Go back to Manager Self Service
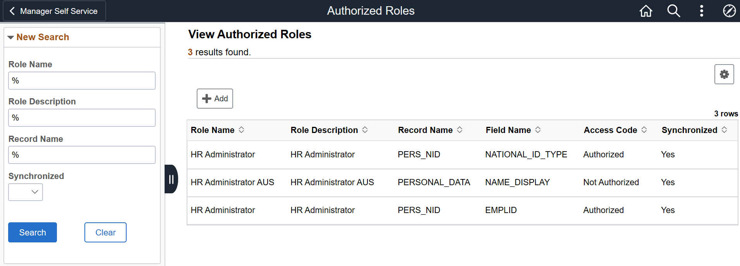Image resolution: width=740 pixels, height=266 pixels. point(54,11)
